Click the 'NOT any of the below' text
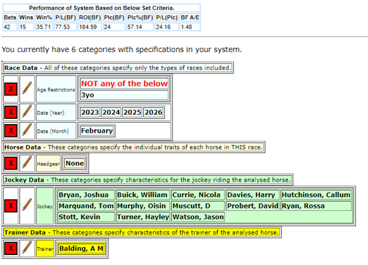This screenshot has width=368, height=265. click(124, 83)
